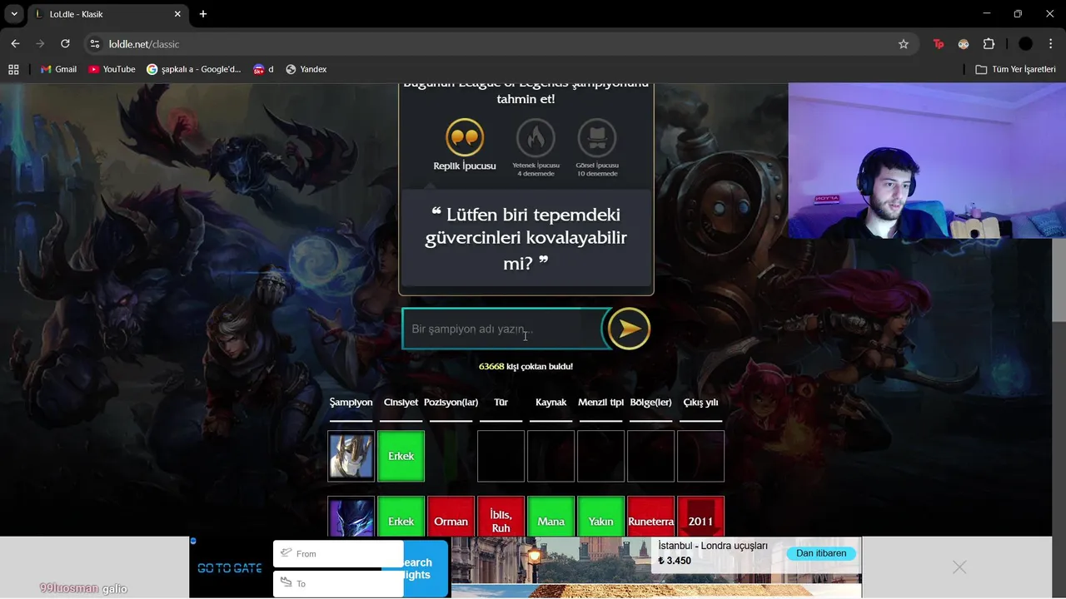Click the ad 'To' input field
This screenshot has width=1066, height=599.
(338, 583)
